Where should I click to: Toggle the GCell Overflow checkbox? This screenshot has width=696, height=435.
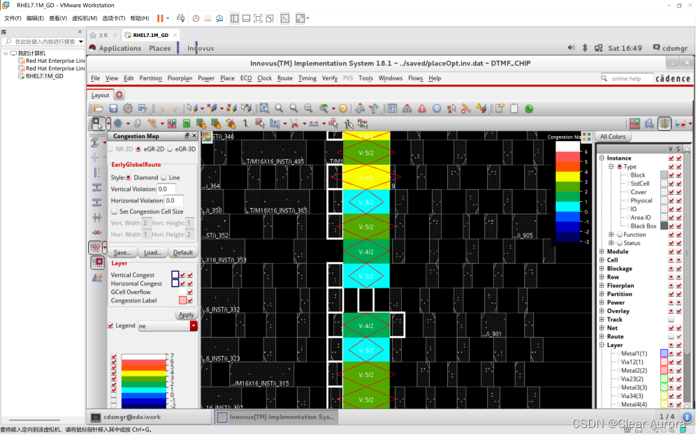190,292
